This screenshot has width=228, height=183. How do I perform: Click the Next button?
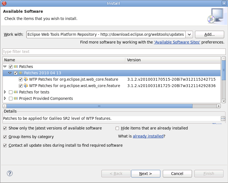tap(146, 174)
